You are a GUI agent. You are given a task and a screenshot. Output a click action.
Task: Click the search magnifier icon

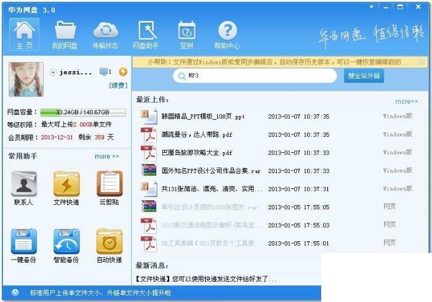pyautogui.click(x=182, y=76)
